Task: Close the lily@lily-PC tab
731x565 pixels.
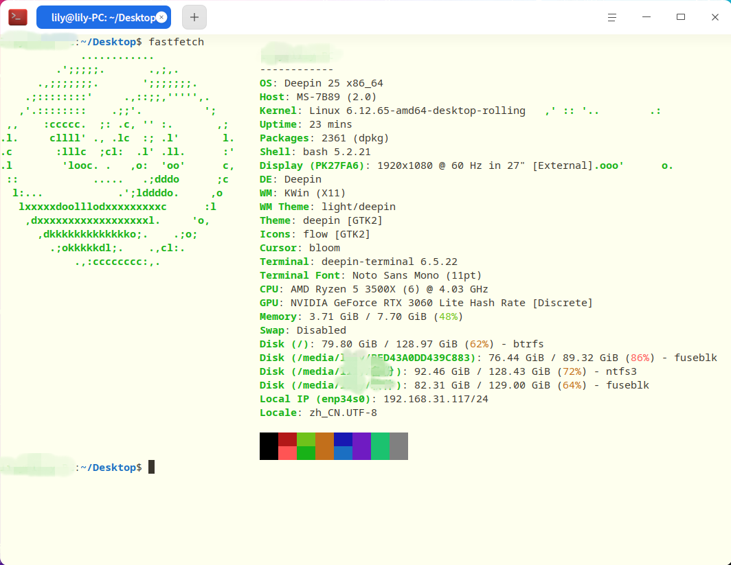Action: click(161, 17)
